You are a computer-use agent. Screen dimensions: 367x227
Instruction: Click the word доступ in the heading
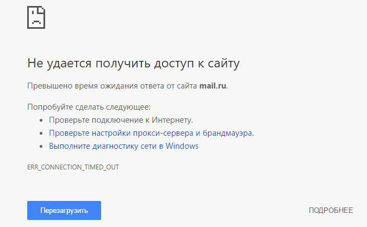coord(174,64)
